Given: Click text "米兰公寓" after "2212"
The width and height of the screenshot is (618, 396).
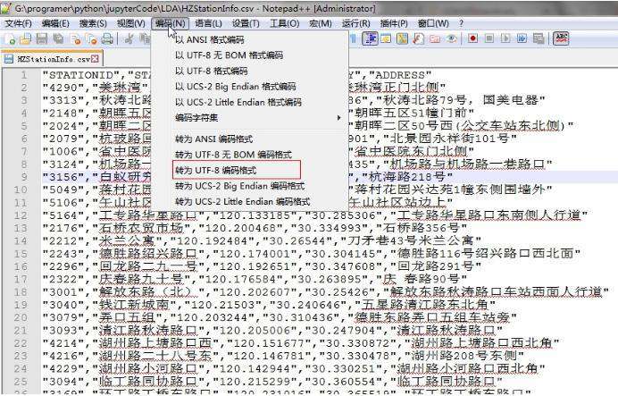Looking at the screenshot, I should (127, 240).
